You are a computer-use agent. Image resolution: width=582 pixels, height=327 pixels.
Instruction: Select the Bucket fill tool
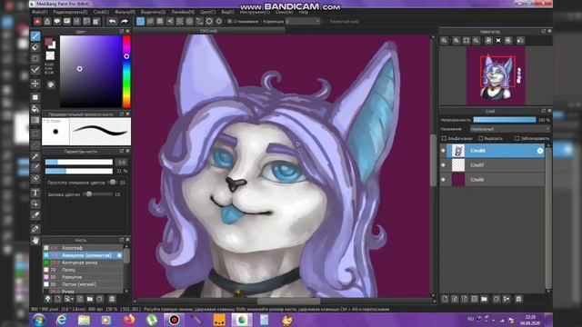tap(35, 109)
